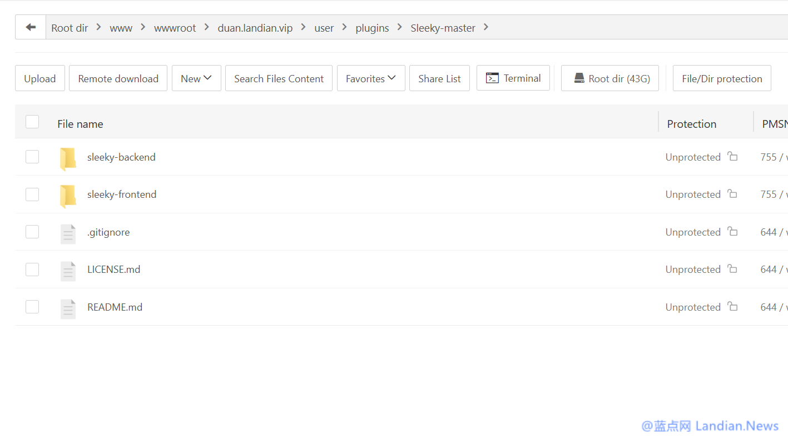
Task: Toggle the select-all checkbox in header
Action: (32, 122)
